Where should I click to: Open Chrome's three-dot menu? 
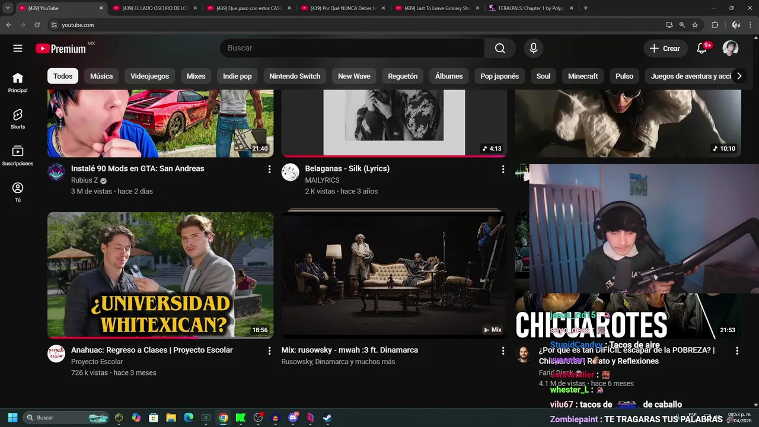pos(751,25)
